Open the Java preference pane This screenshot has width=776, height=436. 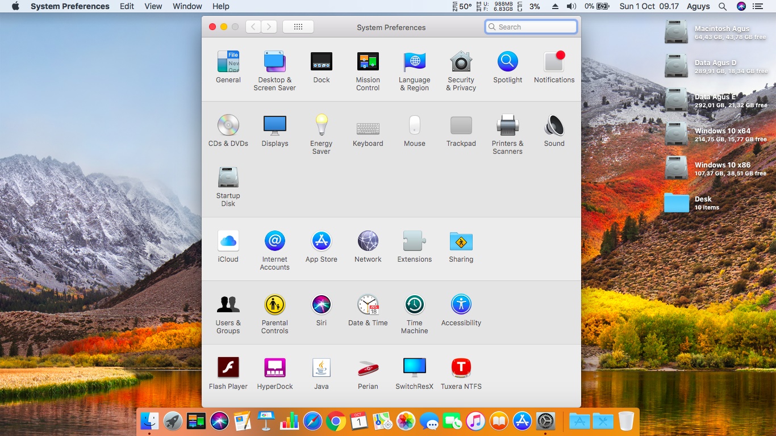(322, 374)
